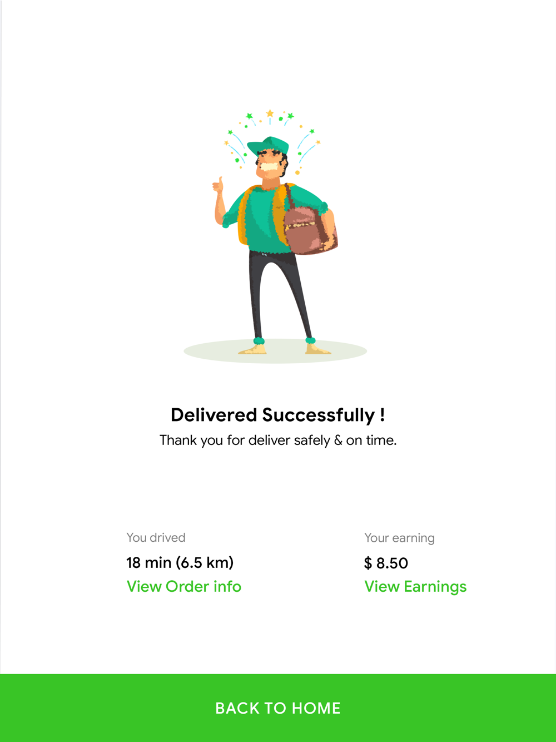
Task: Open the View Order info link
Action: tap(184, 587)
